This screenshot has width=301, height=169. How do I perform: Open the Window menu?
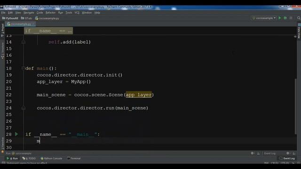(x=87, y=13)
